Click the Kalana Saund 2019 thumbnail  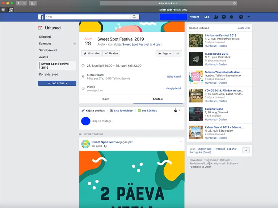tap(196, 132)
